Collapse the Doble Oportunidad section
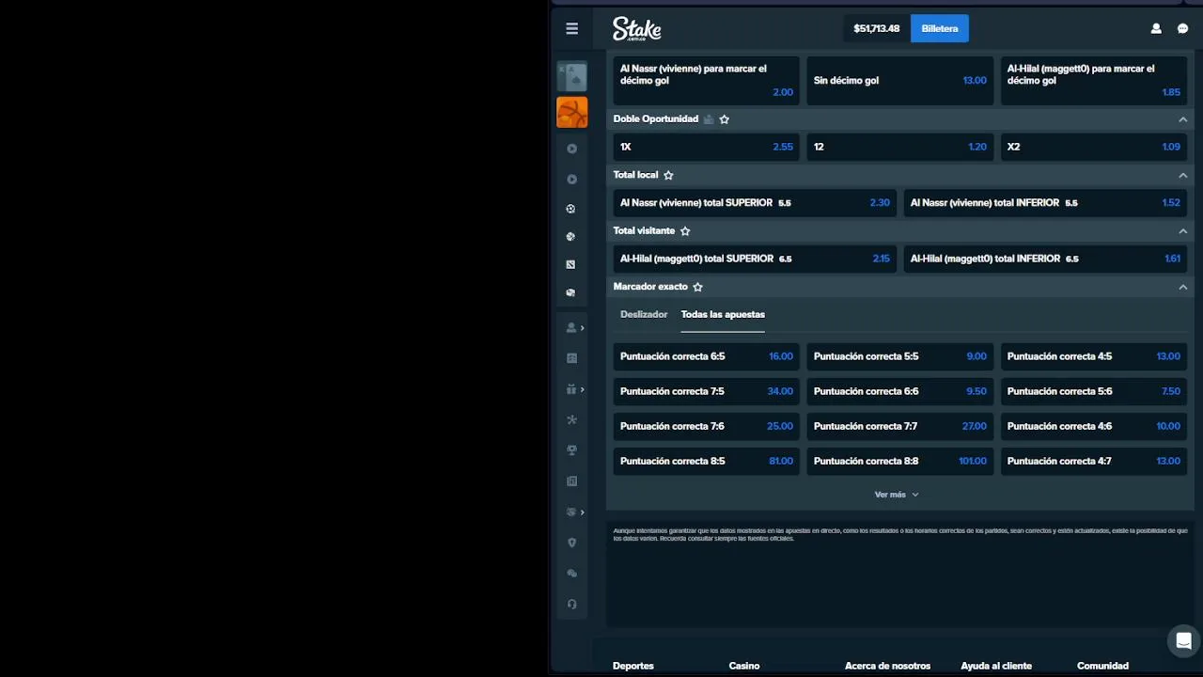This screenshot has width=1203, height=677. pos(1182,119)
